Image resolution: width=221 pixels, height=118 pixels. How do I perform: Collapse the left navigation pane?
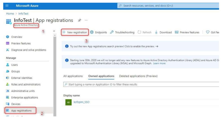tap(54, 31)
